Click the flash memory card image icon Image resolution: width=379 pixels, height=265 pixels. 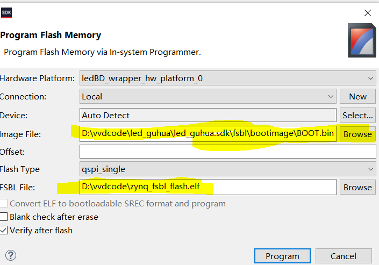[x=362, y=40]
